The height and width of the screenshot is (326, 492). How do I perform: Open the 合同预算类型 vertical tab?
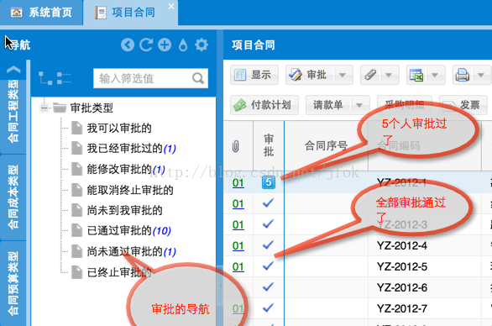(13, 284)
